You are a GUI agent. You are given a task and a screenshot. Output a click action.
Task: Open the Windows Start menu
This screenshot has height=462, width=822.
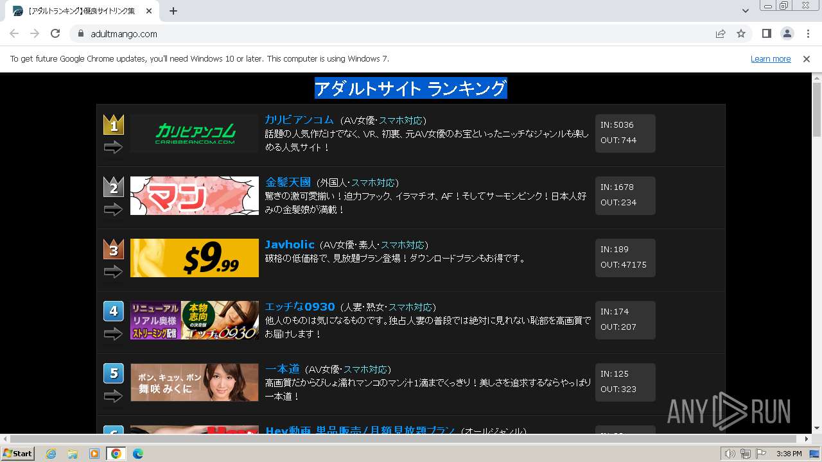(18, 454)
